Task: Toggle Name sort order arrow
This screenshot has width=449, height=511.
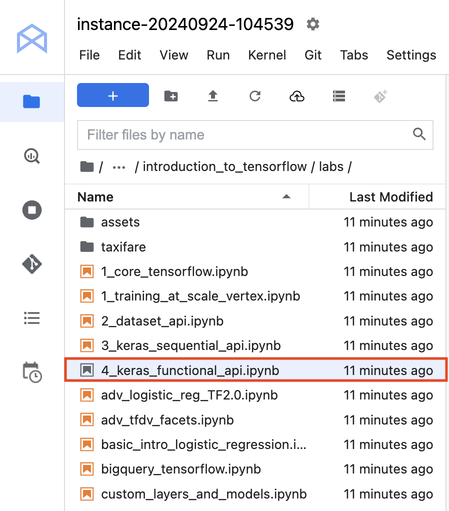Action: click(x=286, y=196)
